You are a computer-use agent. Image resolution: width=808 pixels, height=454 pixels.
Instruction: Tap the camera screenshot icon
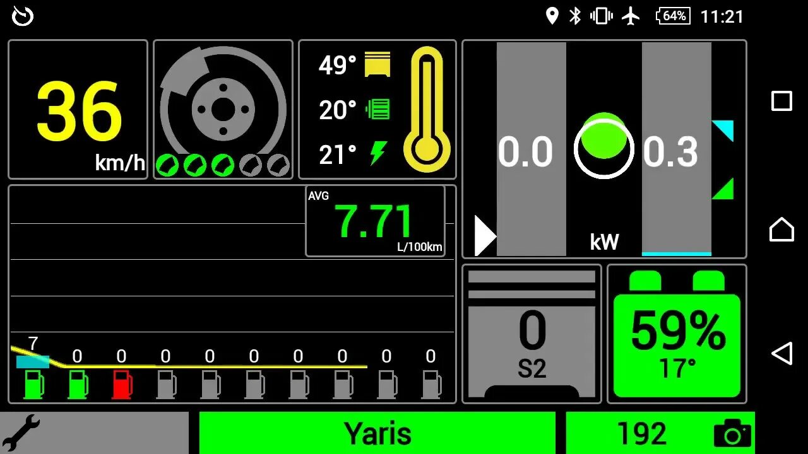(x=732, y=433)
